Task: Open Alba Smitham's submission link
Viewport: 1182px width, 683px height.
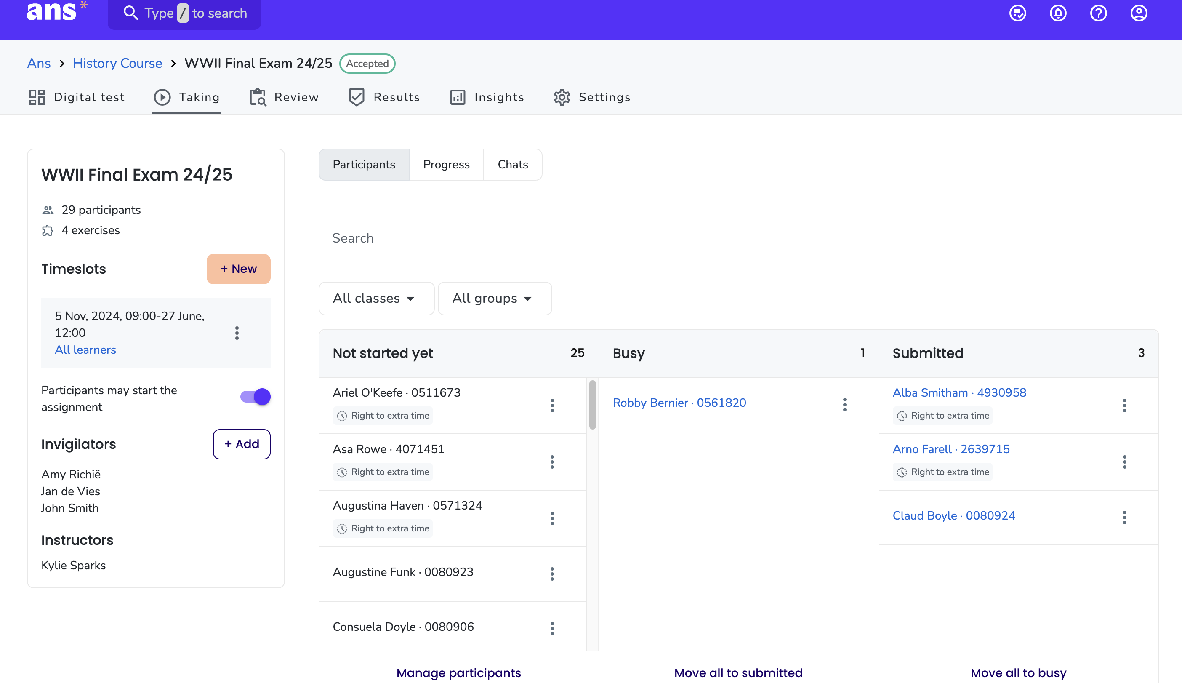Action: tap(959, 392)
